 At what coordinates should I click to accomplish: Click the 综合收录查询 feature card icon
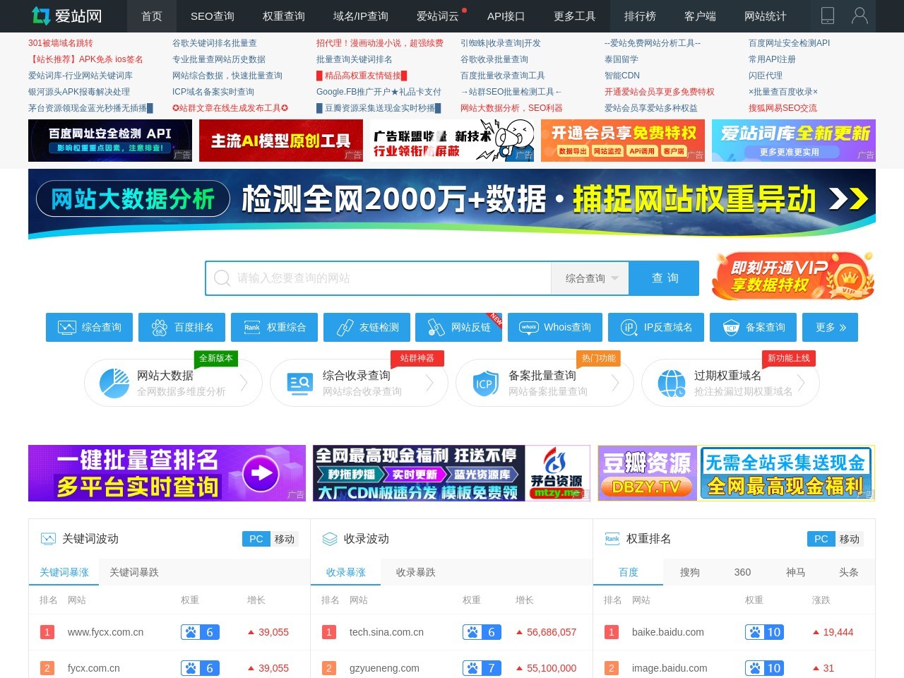[x=299, y=383]
